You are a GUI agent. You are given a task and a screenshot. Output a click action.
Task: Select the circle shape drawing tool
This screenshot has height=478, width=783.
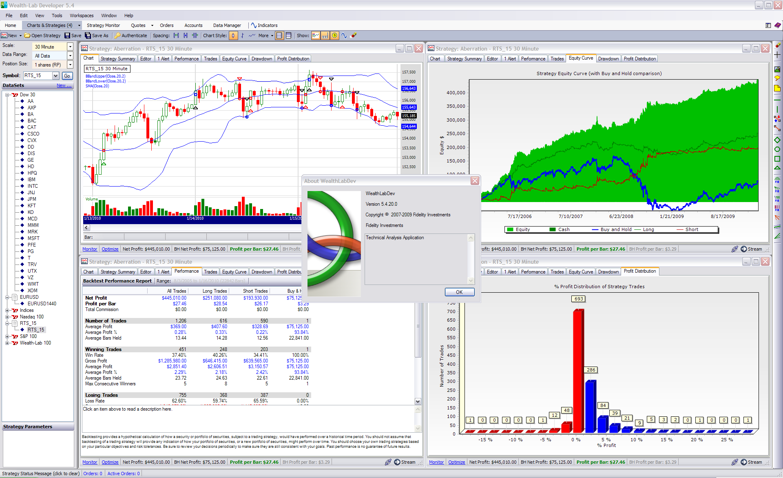[x=777, y=149]
